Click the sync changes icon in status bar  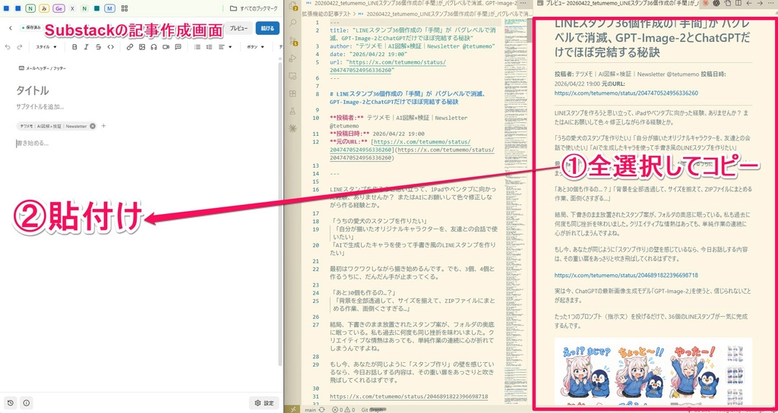[x=322, y=409]
